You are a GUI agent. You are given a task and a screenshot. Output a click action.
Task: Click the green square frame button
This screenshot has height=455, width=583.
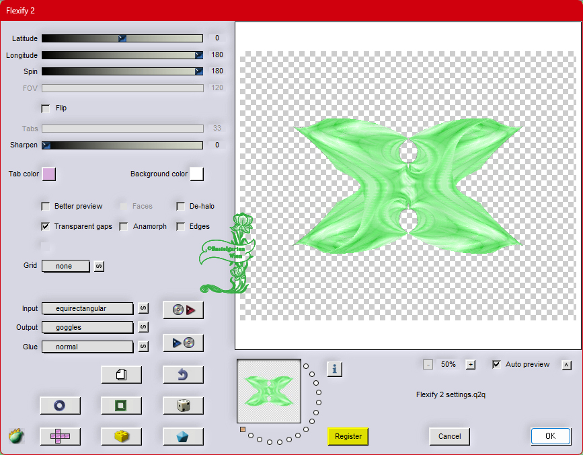tap(121, 405)
